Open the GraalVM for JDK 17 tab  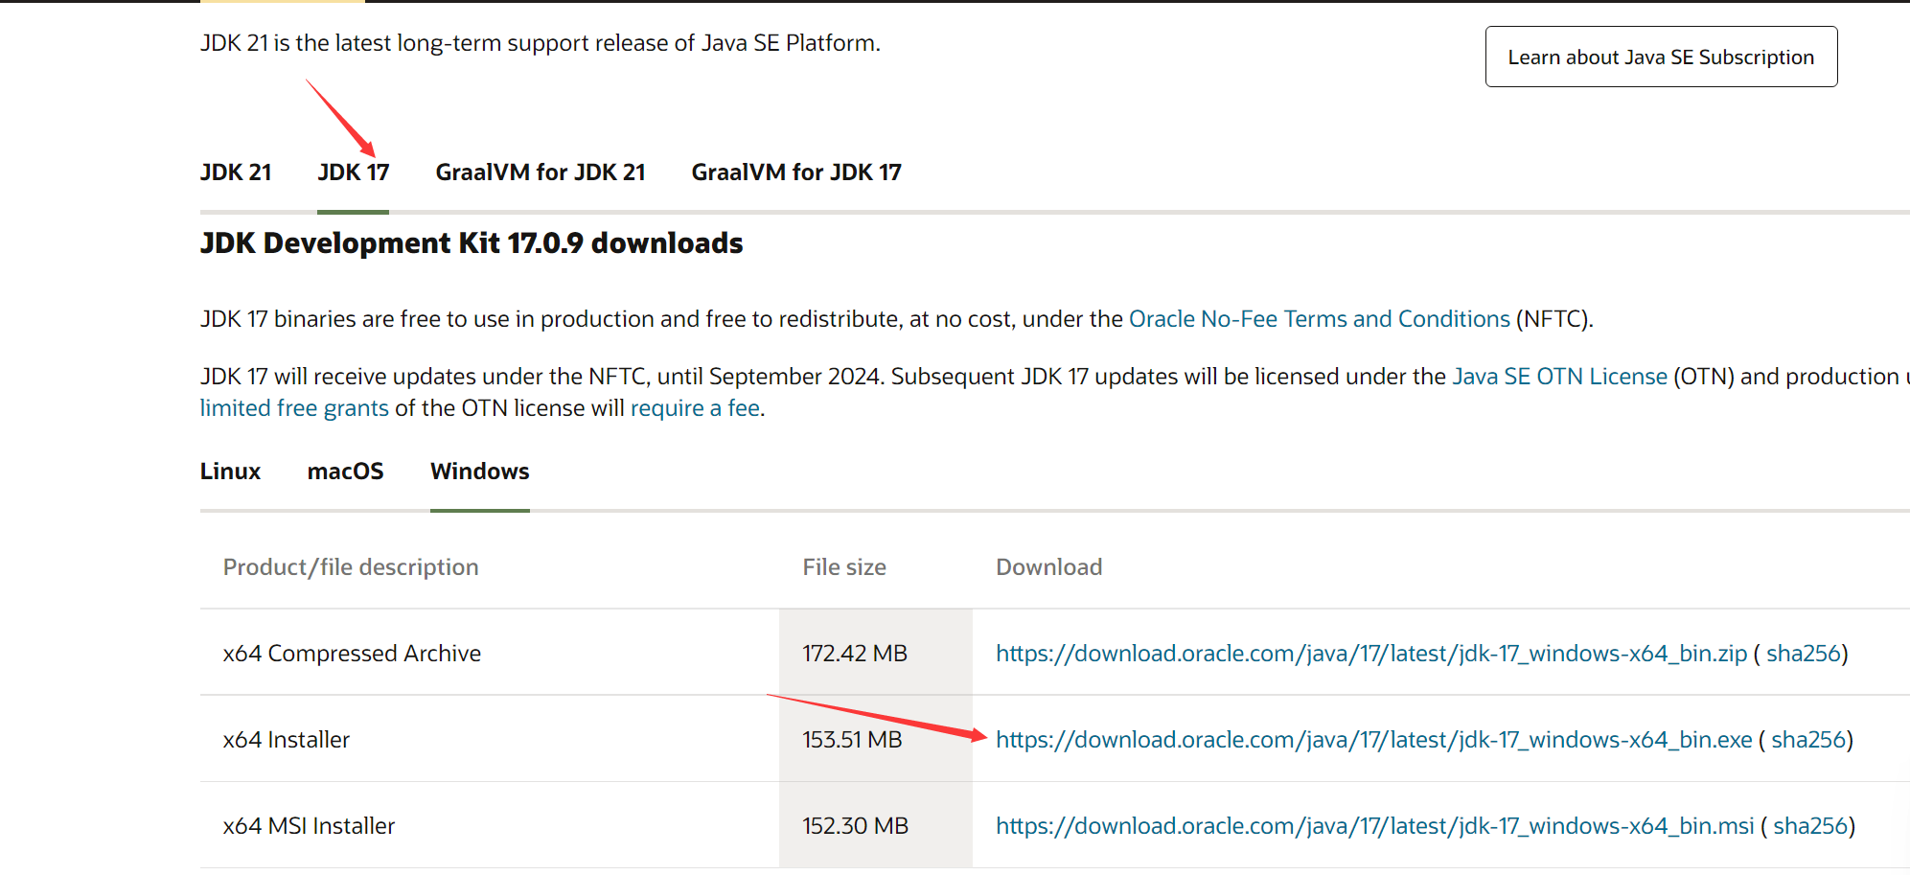(x=796, y=173)
